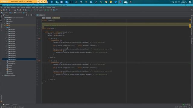Collapse the src folder arrow
The width and height of the screenshot is (193, 108).
coord(5,27)
